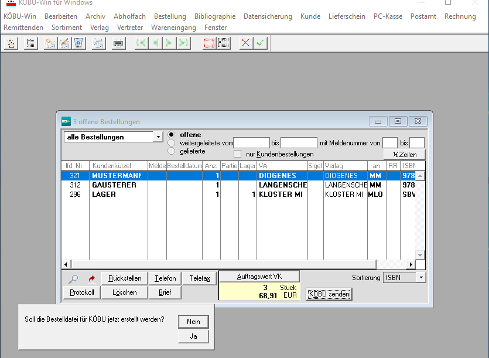Click 'Nein' in the confirmation dialog
This screenshot has height=358, width=489.
click(x=193, y=322)
